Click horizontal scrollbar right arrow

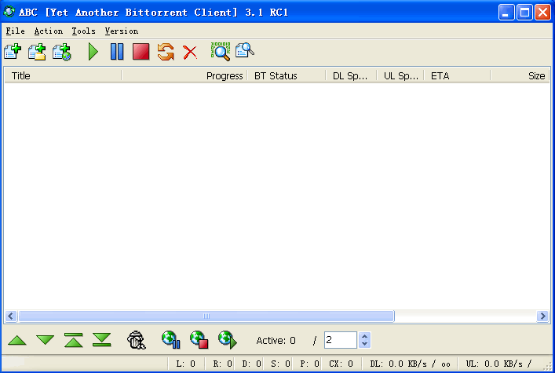tap(542, 316)
